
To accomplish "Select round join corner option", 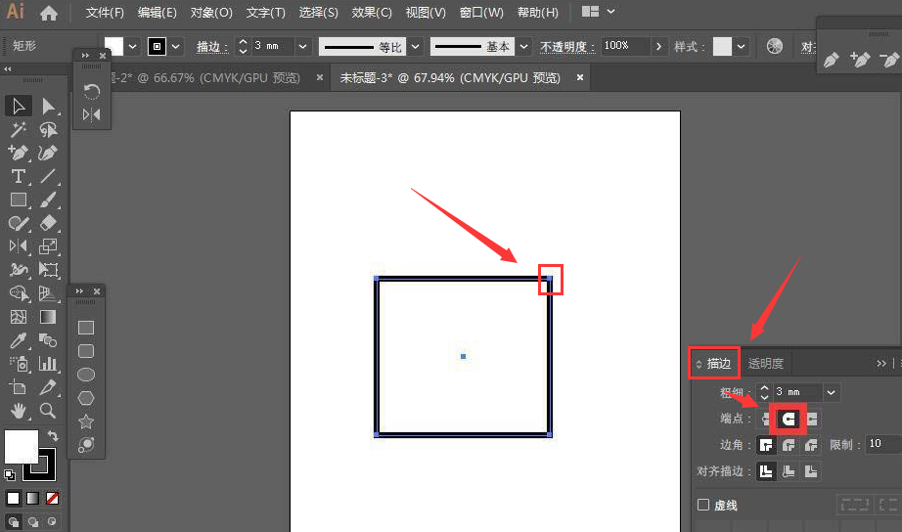I will [x=789, y=445].
